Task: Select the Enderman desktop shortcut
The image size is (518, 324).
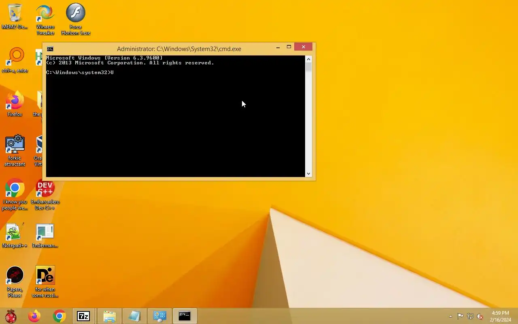Action: tap(45, 235)
